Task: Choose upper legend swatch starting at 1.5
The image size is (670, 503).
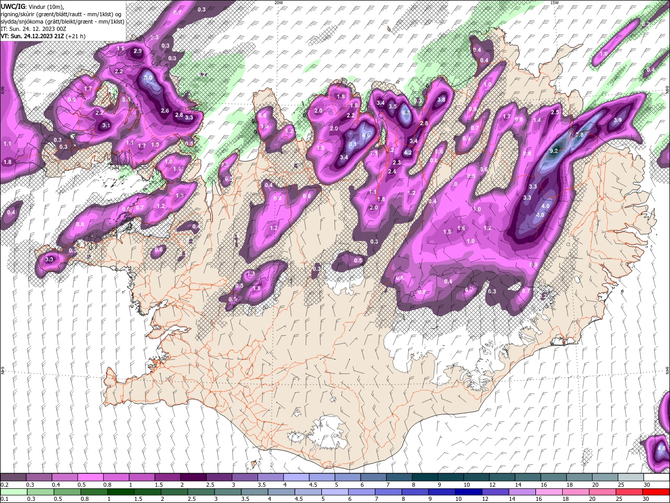Action: tap(167, 477)
